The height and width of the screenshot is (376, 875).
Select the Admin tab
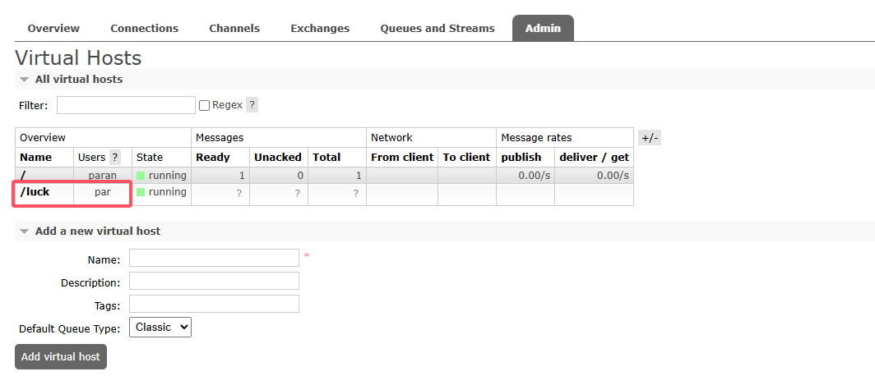click(543, 29)
